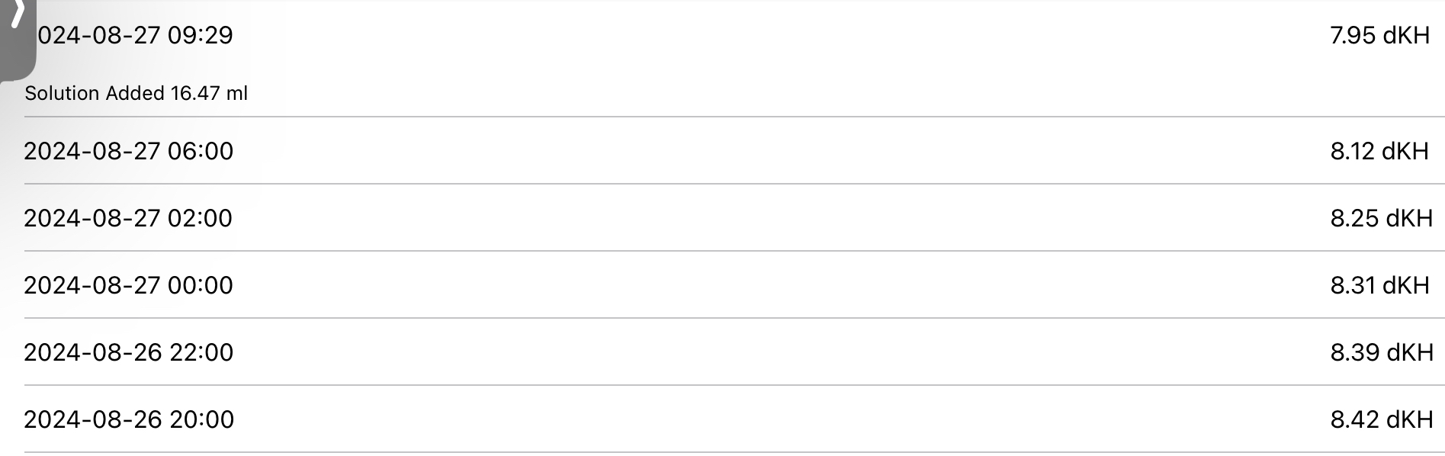Click the "Solution Added" label text
Viewport: 1445px width, 456px height.
(x=95, y=93)
